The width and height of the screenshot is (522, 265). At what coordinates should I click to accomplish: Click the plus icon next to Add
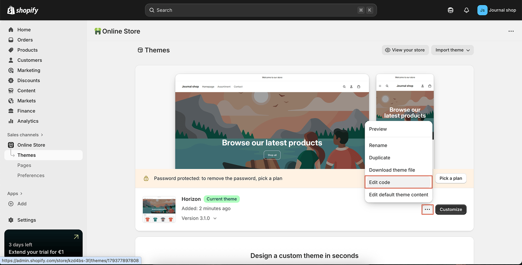[11, 204]
